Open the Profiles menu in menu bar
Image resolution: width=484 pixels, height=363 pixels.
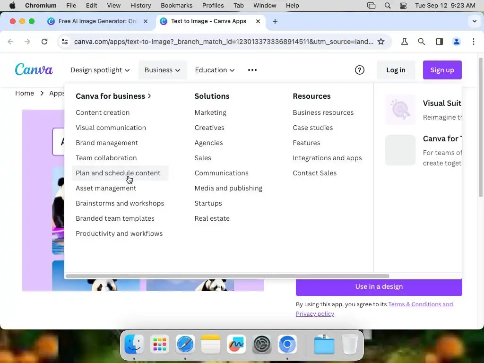tap(213, 6)
